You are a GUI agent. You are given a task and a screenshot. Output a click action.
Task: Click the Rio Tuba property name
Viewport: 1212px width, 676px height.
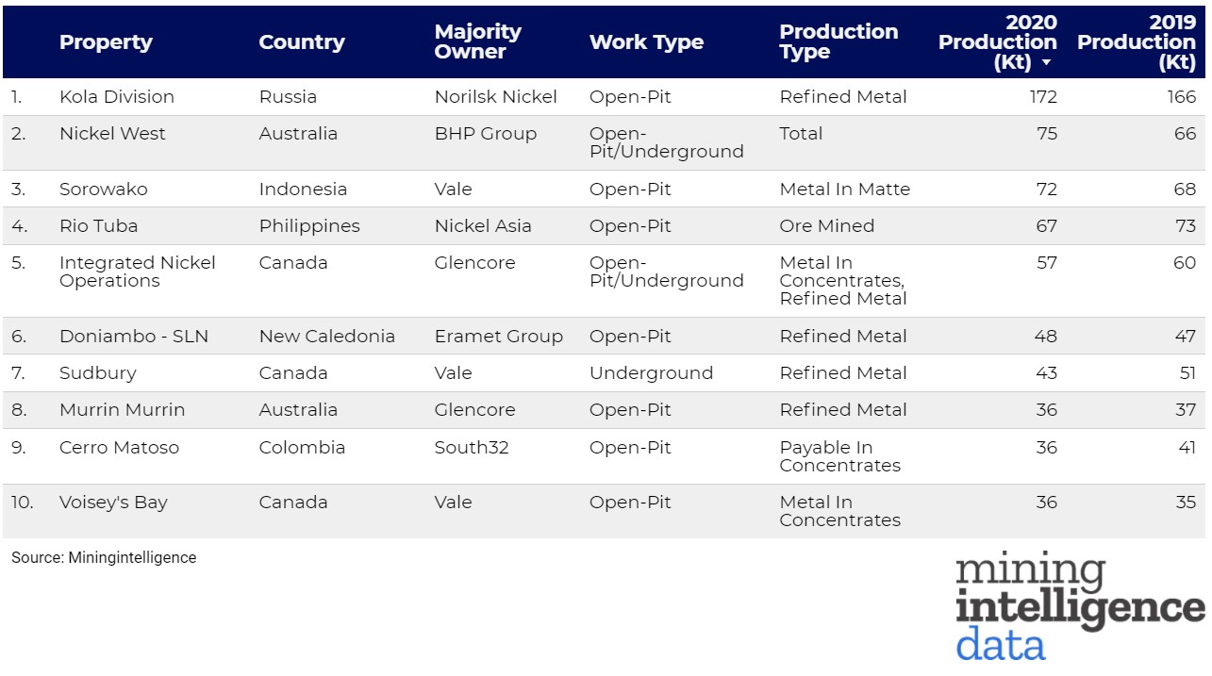98,226
